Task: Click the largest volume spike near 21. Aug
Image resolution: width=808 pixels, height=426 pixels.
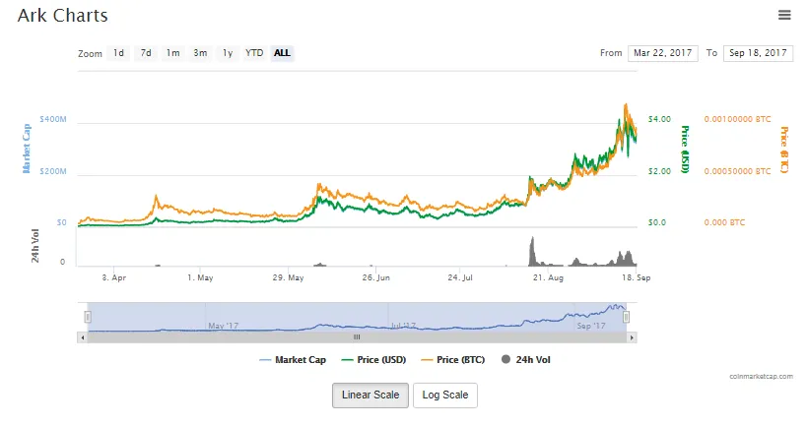Action: 532,251
